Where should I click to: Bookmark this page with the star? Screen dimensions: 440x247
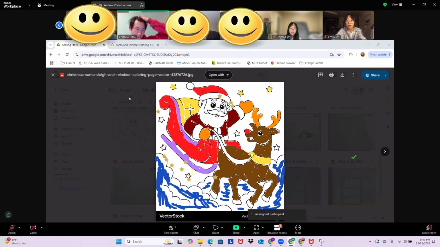pos(339,55)
